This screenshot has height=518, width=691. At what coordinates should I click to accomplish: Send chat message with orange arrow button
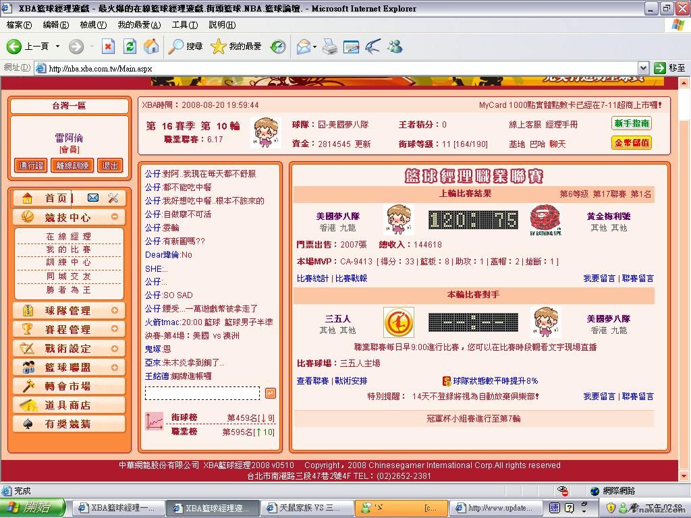click(271, 393)
